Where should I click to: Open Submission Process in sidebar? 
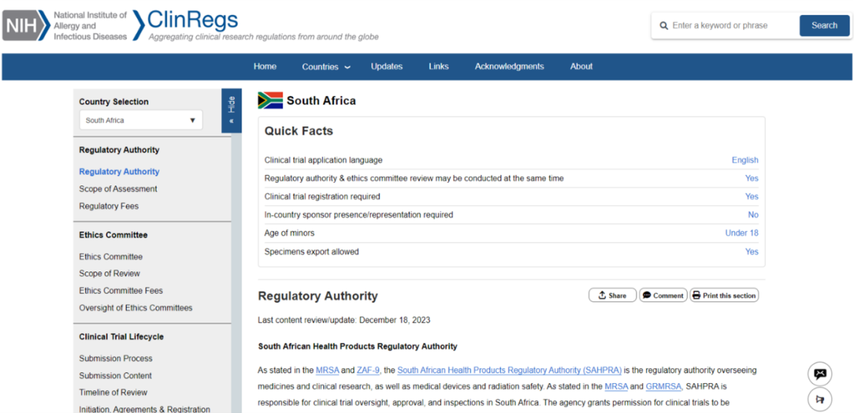click(x=115, y=358)
